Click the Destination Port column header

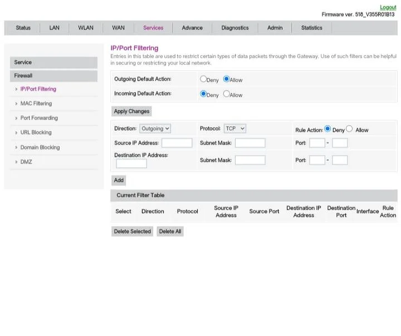pos(341,212)
